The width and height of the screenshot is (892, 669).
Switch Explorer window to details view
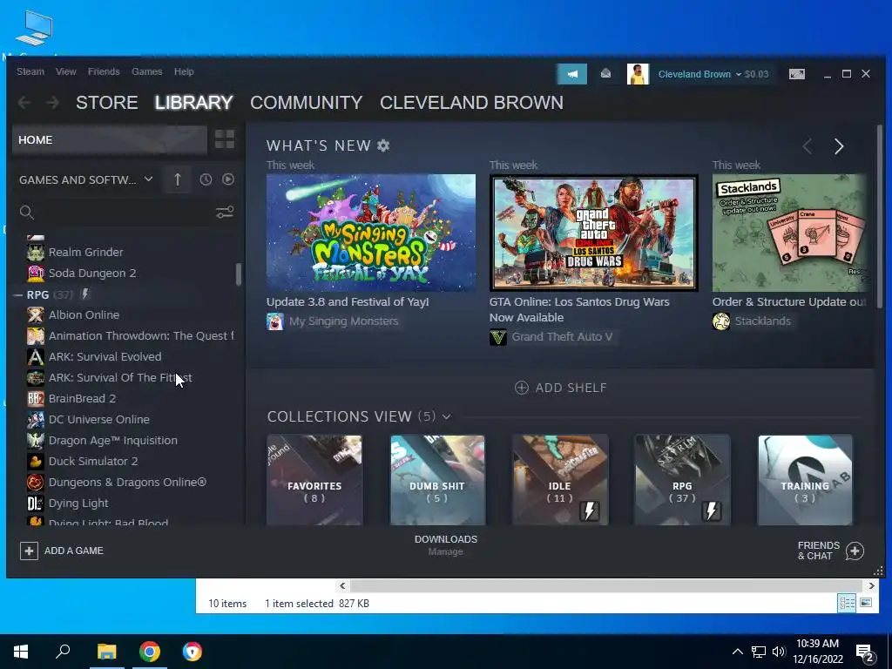[x=847, y=603]
